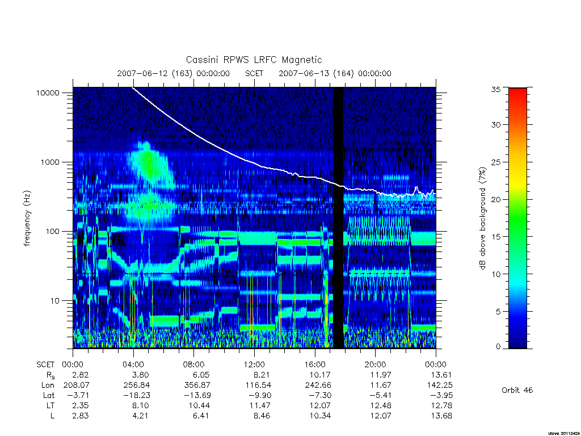Click the '12:00' SCET time label
The width and height of the screenshot is (581, 436).
(x=254, y=364)
